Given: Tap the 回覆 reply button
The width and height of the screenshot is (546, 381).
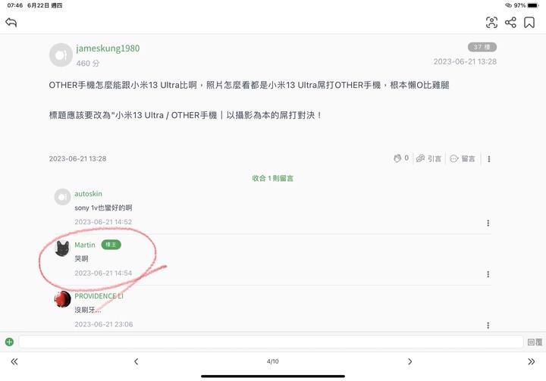Looking at the screenshot, I should click(x=535, y=342).
